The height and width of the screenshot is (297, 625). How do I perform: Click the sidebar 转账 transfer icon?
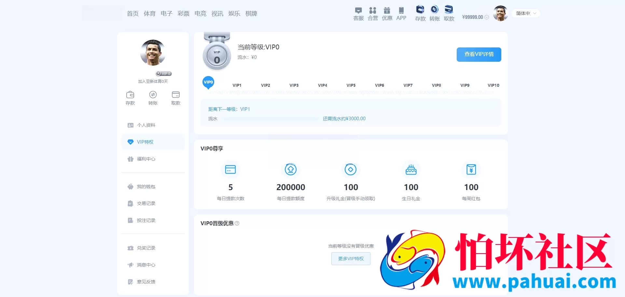pos(153,95)
